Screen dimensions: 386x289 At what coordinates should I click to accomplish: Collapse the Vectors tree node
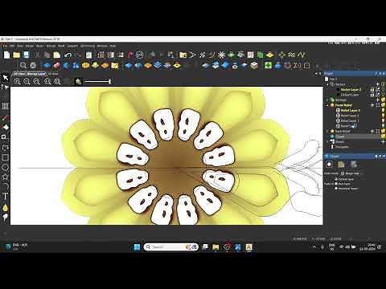click(327, 84)
